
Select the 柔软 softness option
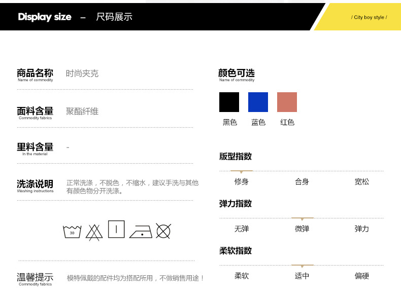pyautogui.click(x=242, y=276)
